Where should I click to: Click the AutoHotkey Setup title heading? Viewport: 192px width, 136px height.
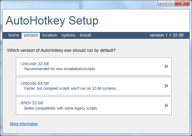click(x=52, y=20)
